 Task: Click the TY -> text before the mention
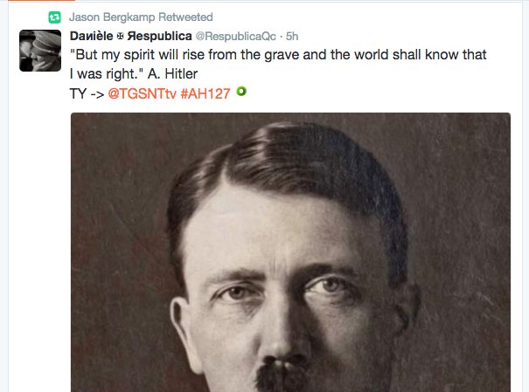point(87,93)
